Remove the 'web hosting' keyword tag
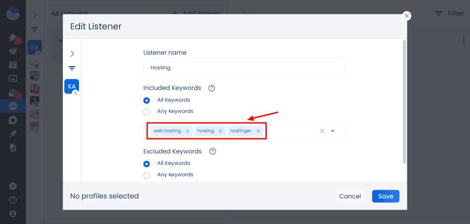This screenshot has width=470, height=224. click(x=188, y=131)
